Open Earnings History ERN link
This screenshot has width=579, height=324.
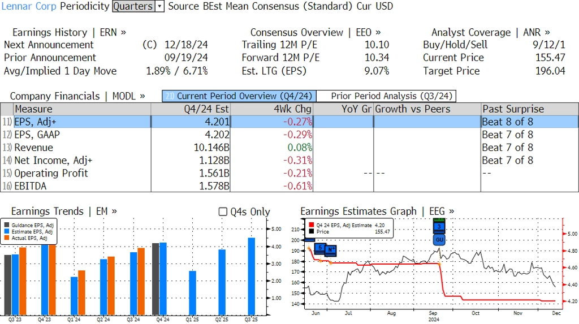tap(69, 32)
